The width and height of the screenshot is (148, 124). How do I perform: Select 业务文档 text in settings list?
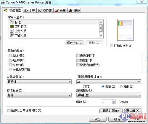click(x=21, y=31)
